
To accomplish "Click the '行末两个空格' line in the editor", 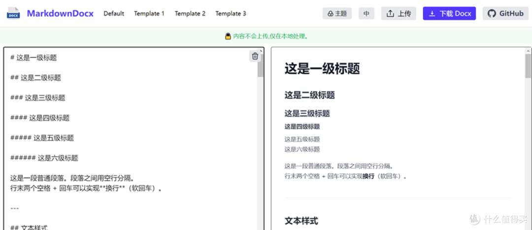I will (x=86, y=188).
